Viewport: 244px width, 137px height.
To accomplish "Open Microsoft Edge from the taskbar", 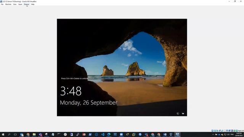I will pos(109,134).
